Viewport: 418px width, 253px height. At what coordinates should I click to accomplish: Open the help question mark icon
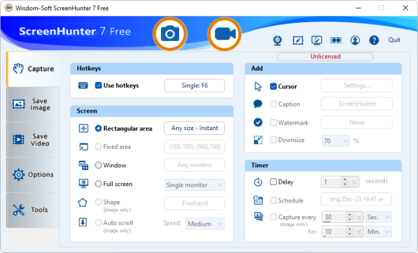(374, 40)
